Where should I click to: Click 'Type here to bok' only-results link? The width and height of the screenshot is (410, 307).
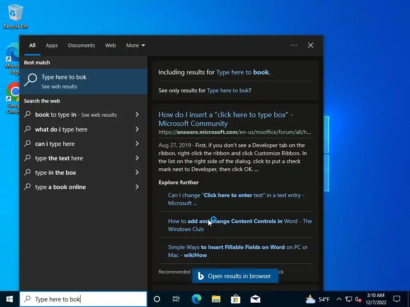228,90
